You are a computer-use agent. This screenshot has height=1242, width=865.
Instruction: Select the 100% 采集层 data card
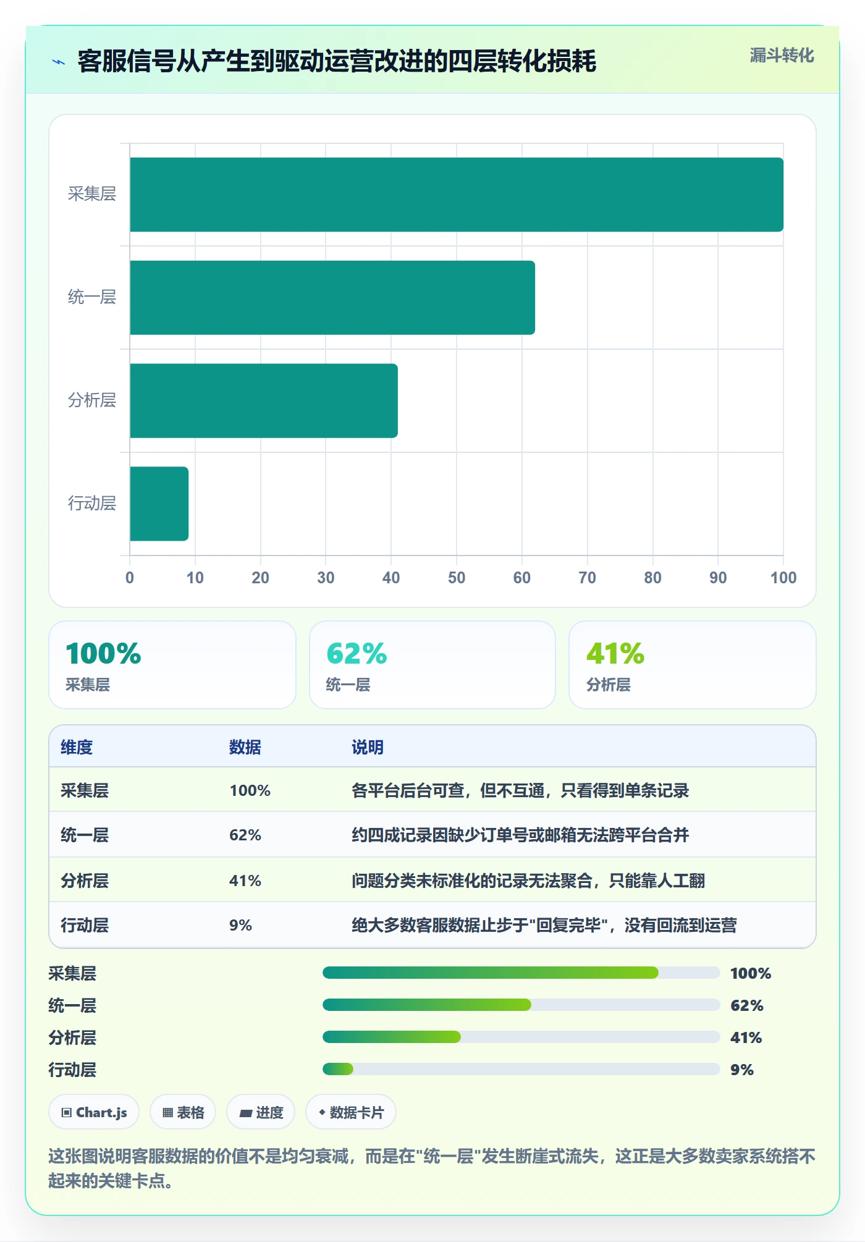point(172,665)
